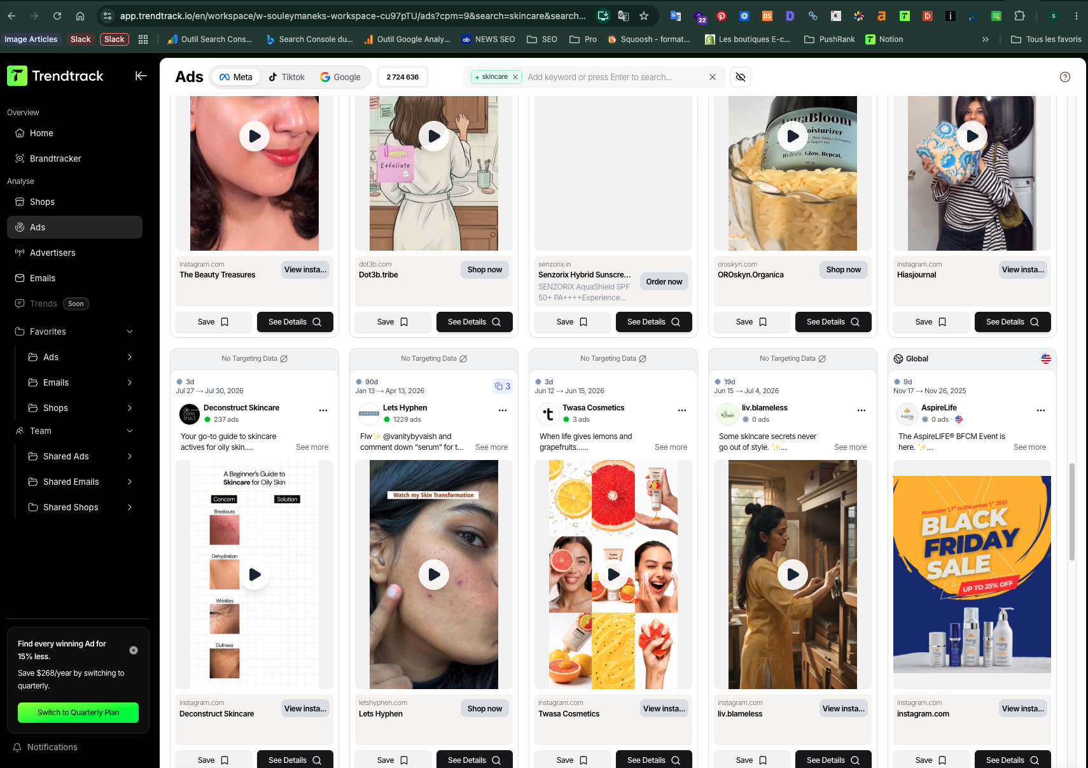The width and height of the screenshot is (1088, 768).
Task: Remove the skincare keyword tag
Action: point(515,77)
